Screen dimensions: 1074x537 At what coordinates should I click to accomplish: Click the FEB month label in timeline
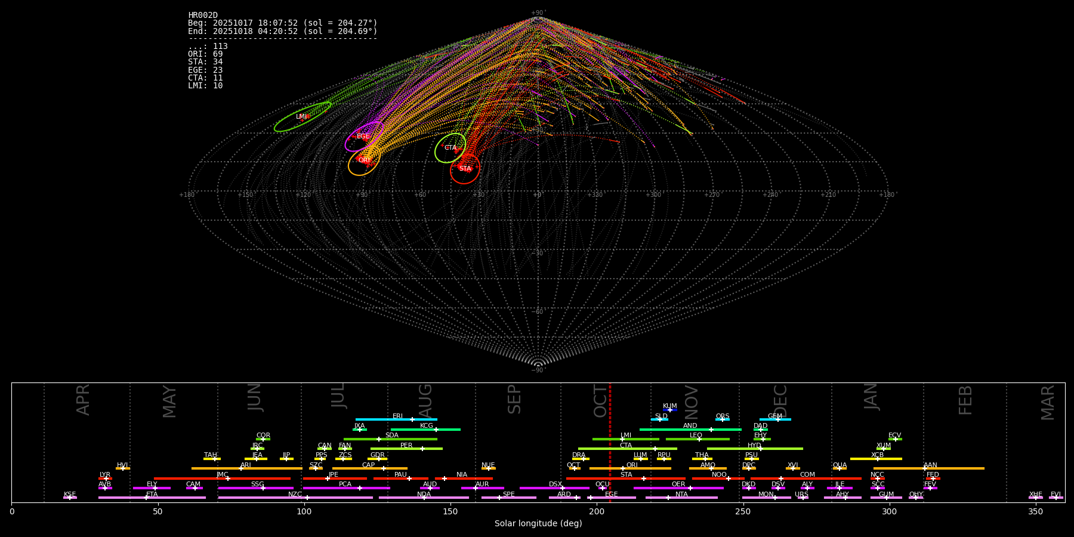(965, 400)
